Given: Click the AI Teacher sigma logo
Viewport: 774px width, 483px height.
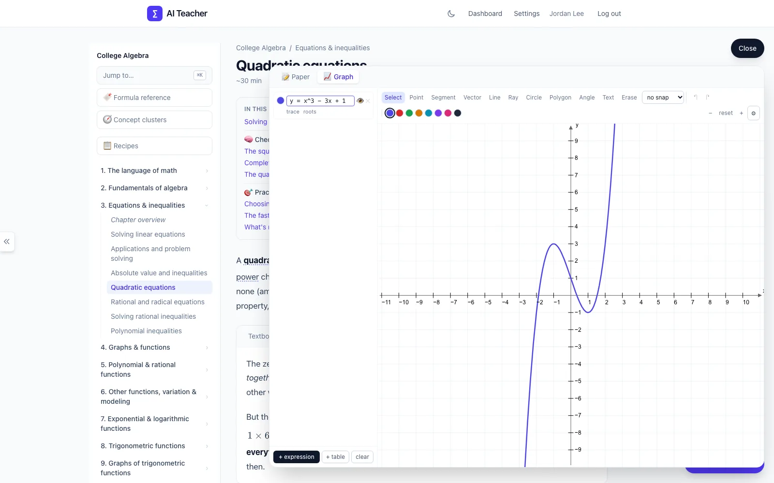Looking at the screenshot, I should click(155, 14).
